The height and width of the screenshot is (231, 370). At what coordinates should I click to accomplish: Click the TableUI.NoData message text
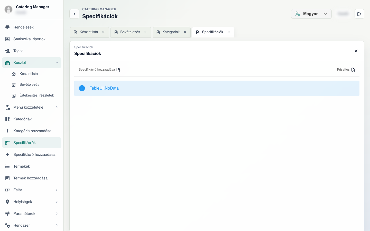[x=104, y=88]
